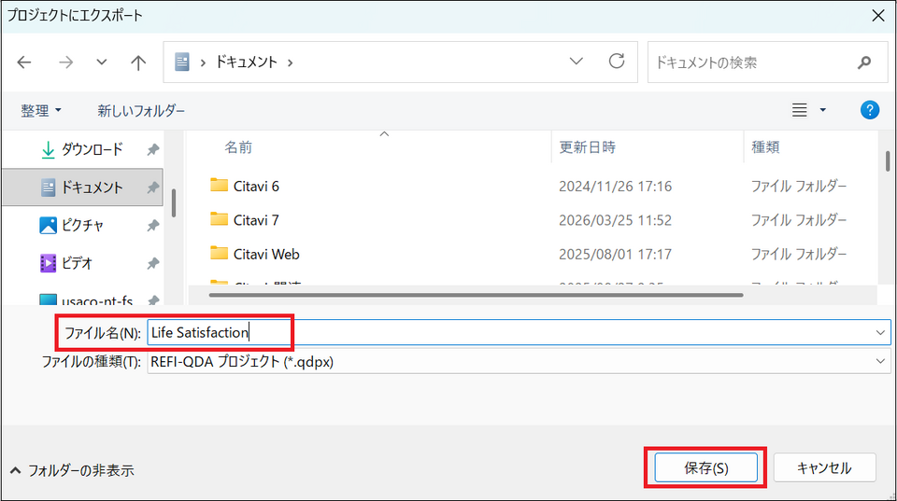Click the Back navigation arrow
The width and height of the screenshot is (897, 501).
[x=24, y=63]
